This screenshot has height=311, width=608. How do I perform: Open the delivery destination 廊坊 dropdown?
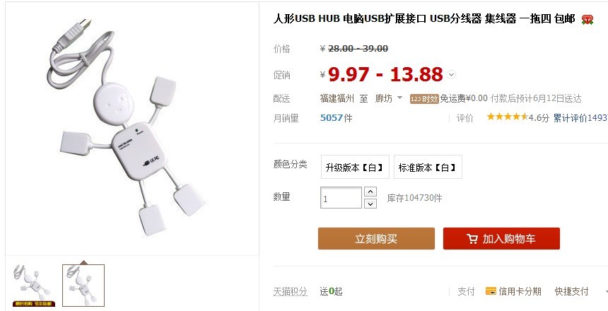pyautogui.click(x=389, y=98)
